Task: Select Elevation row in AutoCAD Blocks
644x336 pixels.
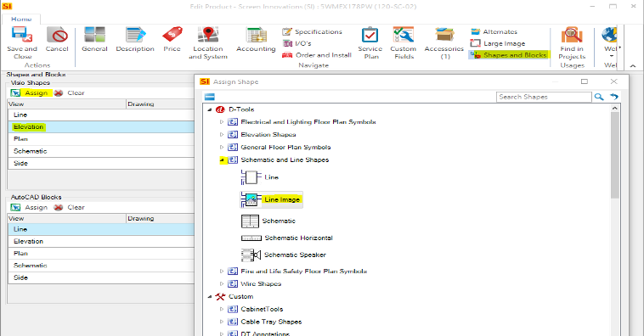Action: (101, 241)
